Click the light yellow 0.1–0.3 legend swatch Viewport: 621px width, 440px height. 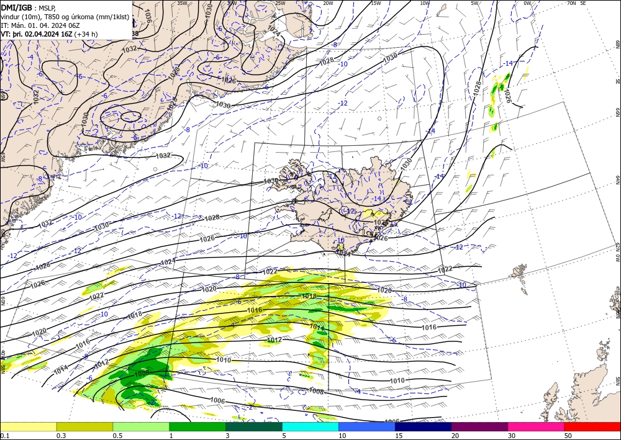[28, 426]
